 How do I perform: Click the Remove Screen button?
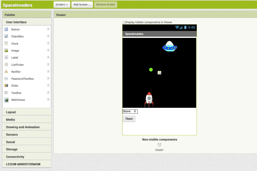coord(106,5)
